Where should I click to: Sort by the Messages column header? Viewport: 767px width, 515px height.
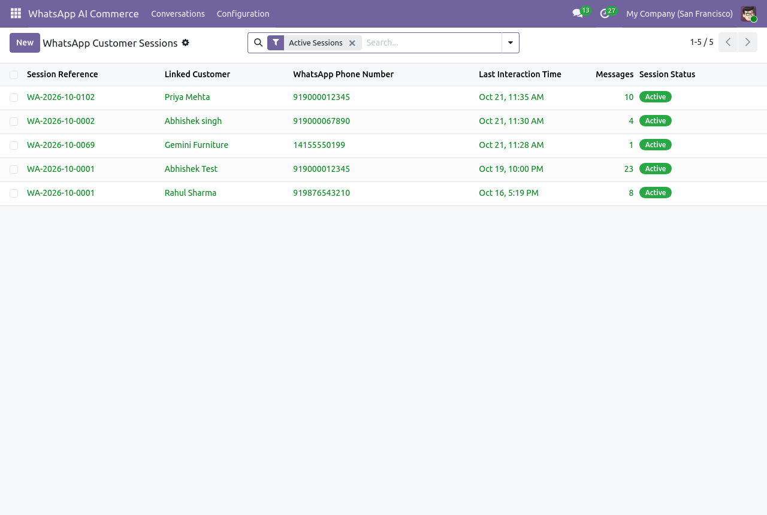[x=614, y=74]
